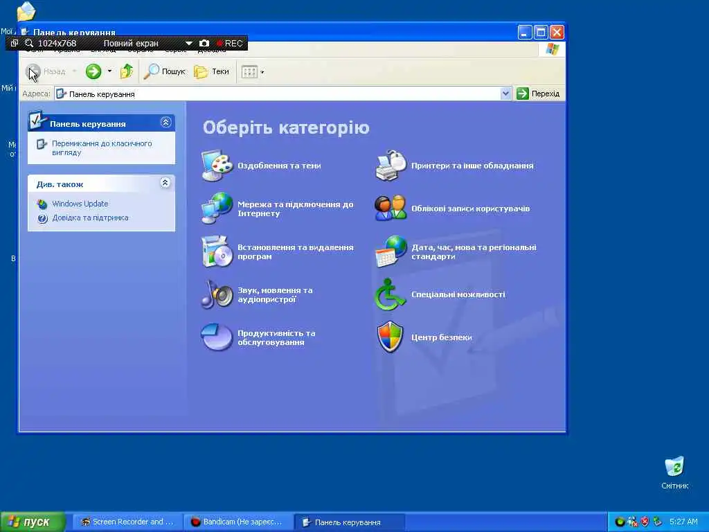This screenshot has height=532, width=709.
Task: Click the Up folder toolbar icon
Action: point(127,71)
